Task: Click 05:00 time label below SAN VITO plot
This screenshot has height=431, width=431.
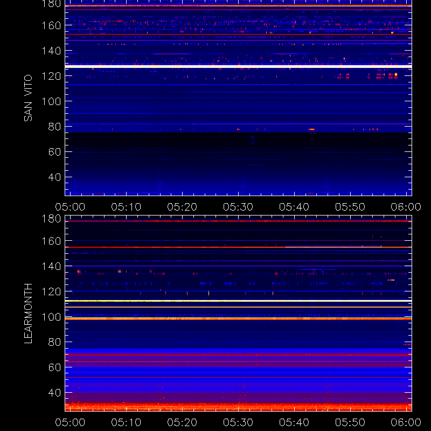Action: tap(70, 207)
